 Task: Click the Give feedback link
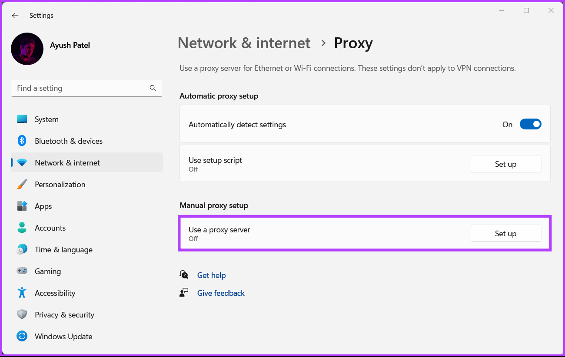(x=221, y=293)
